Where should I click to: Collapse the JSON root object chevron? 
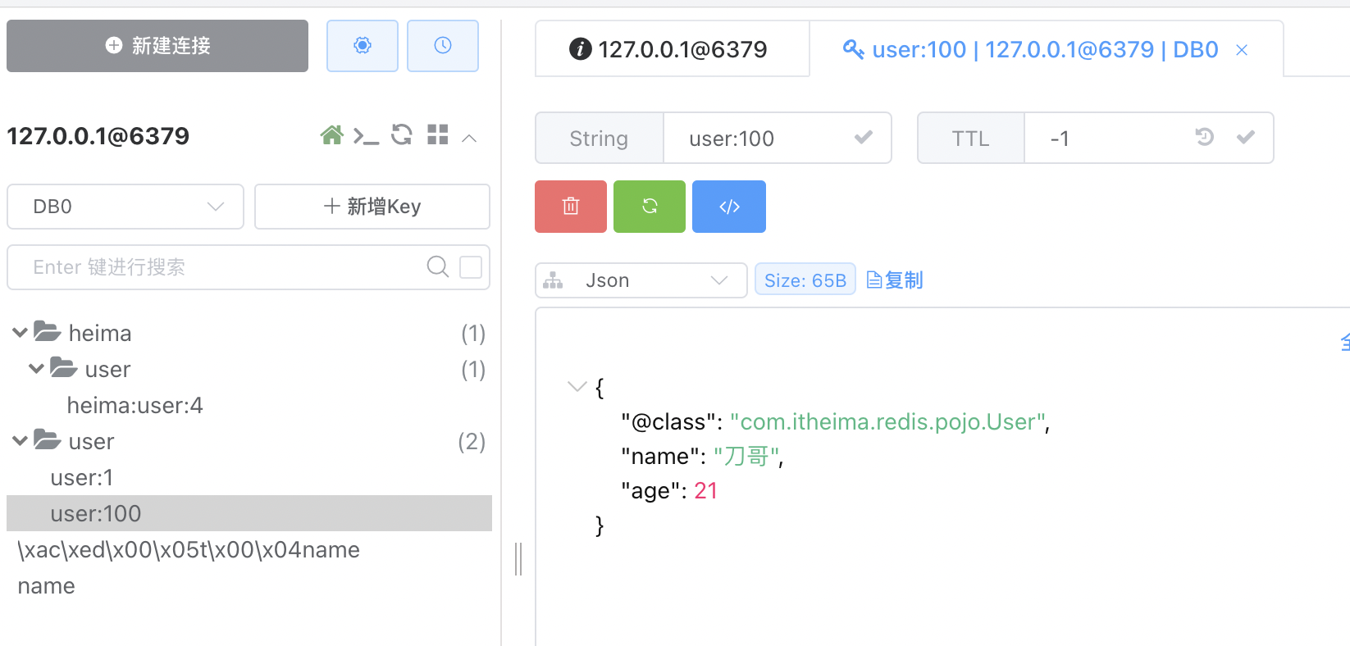(577, 386)
